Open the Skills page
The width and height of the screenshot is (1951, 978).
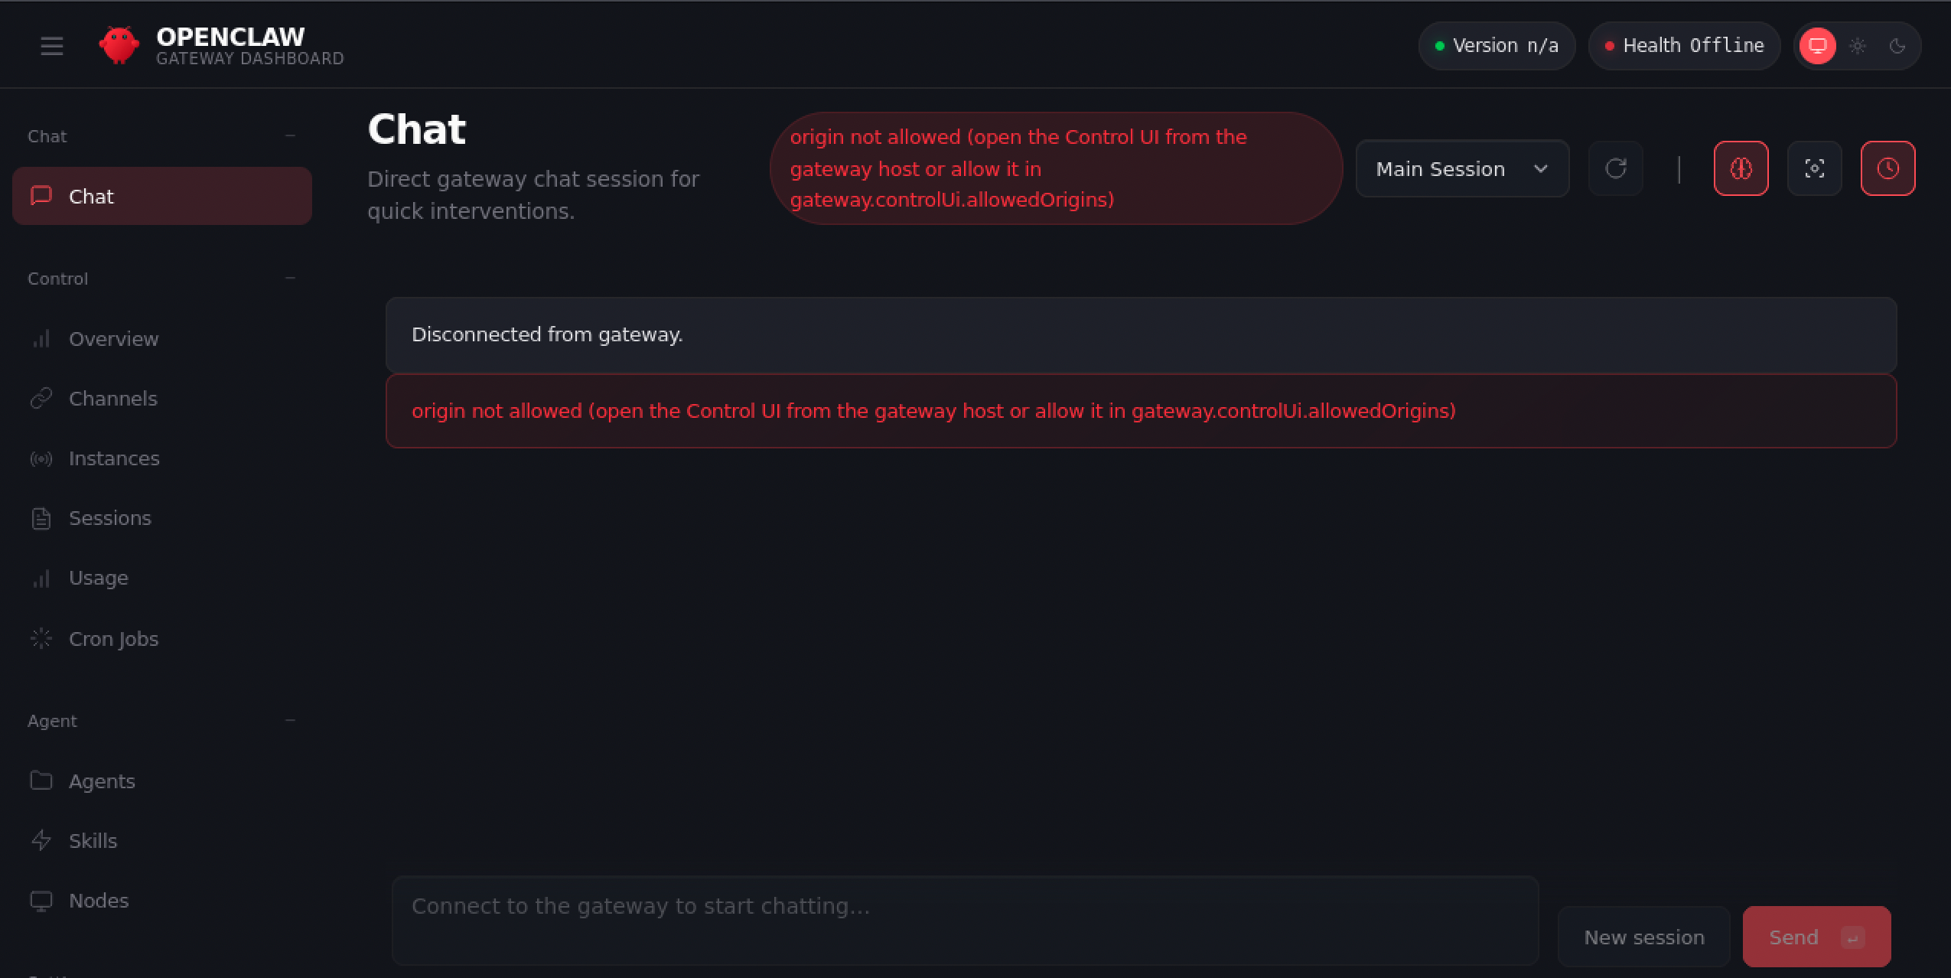(93, 841)
